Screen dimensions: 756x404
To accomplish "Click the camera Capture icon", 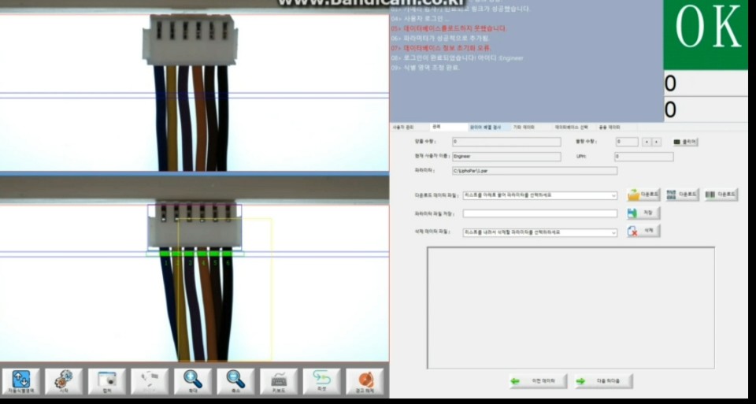I will coord(107,382).
